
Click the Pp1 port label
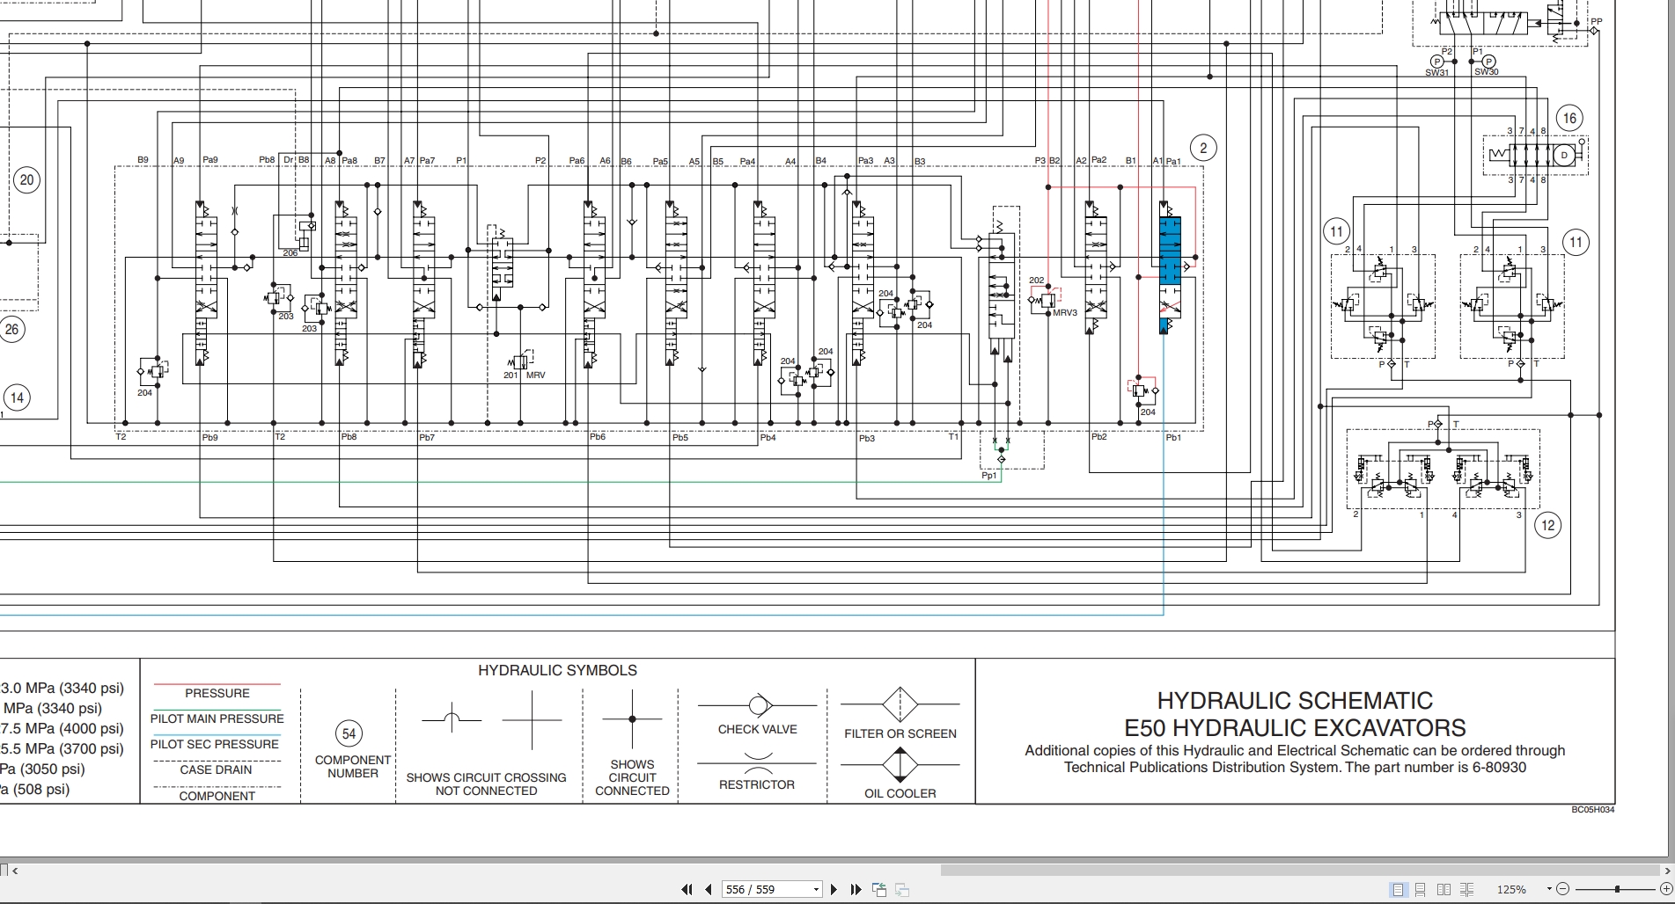coord(989,476)
